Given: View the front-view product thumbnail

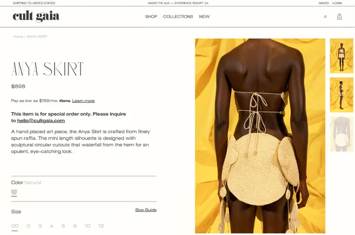Looking at the screenshot, I should tap(341, 56).
